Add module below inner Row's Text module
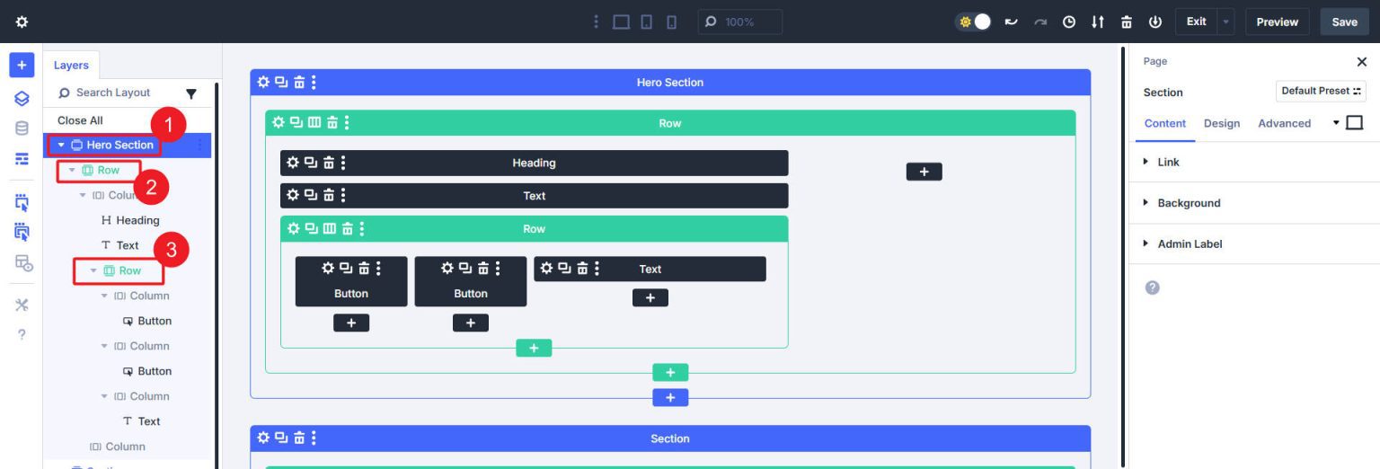 click(650, 297)
